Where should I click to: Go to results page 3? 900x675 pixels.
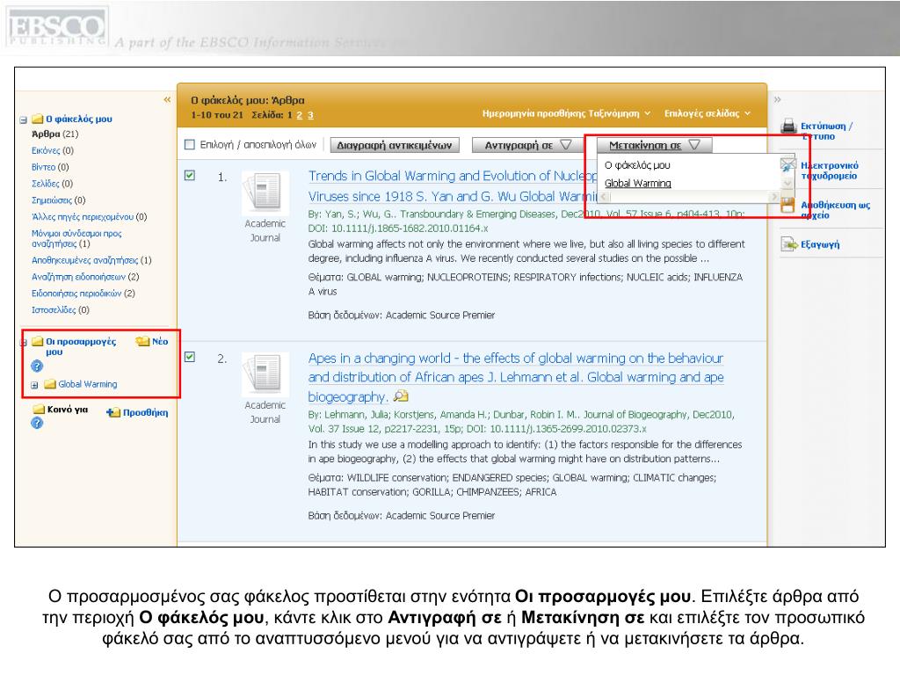tap(310, 115)
